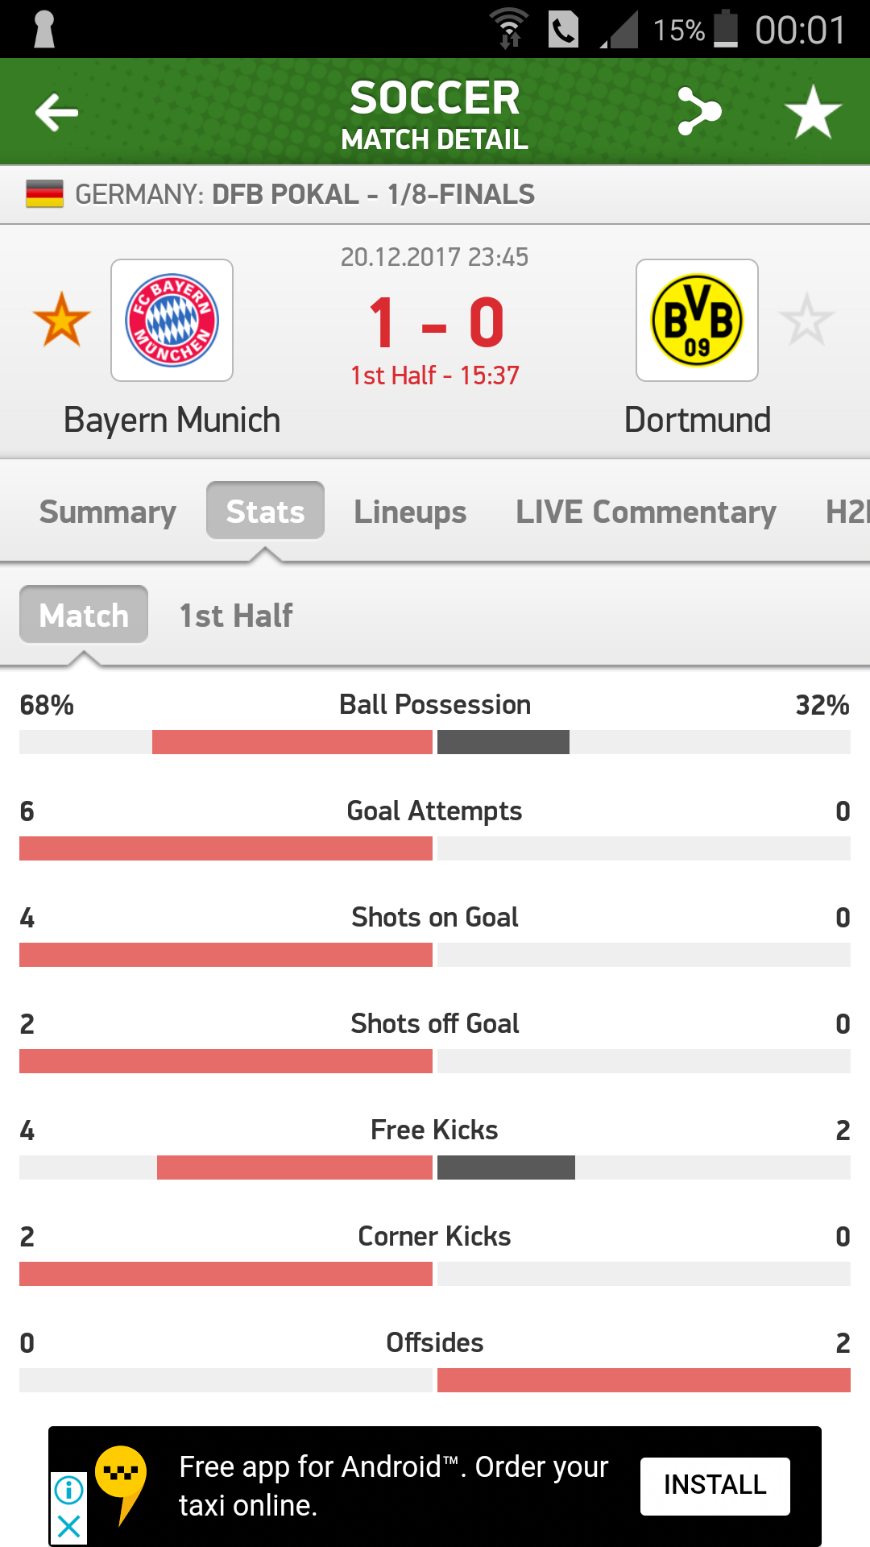870x1547 pixels.
Task: Open the Dortmund BVB team logo
Action: (x=697, y=320)
